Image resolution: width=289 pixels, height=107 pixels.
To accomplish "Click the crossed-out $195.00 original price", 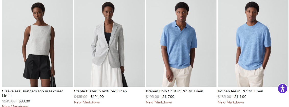I will [153, 97].
